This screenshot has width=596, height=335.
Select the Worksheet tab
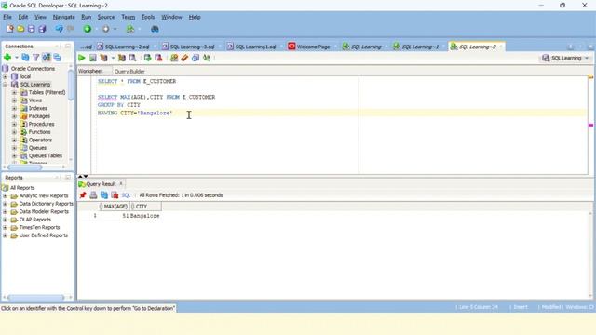(90, 71)
